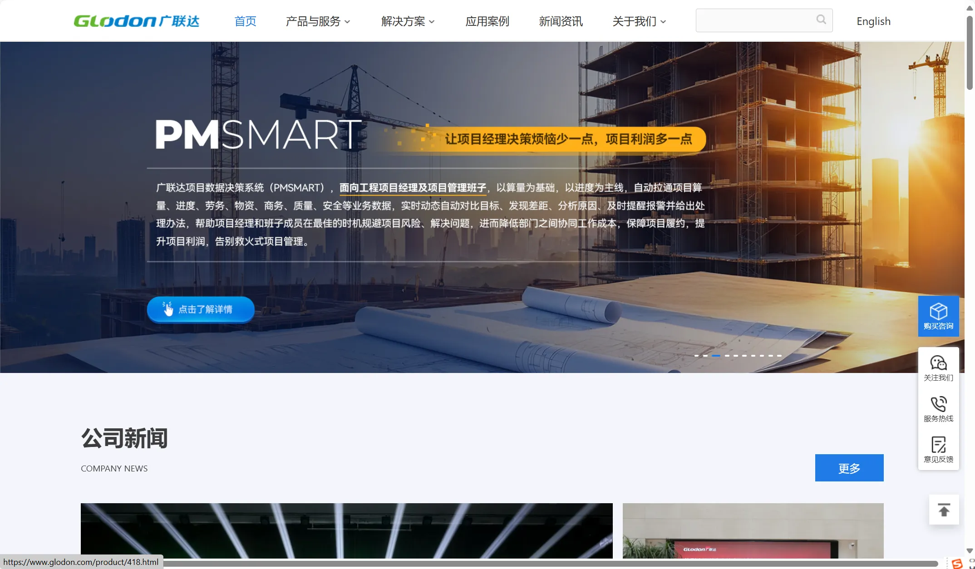Expand the 产品与服务 chevron
This screenshot has height=569, width=975.
click(347, 22)
